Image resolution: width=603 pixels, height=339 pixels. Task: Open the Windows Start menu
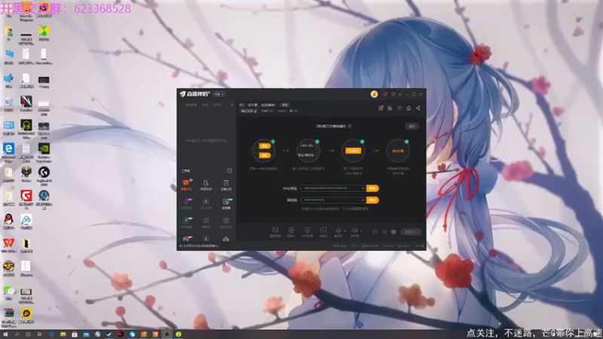tap(5, 334)
